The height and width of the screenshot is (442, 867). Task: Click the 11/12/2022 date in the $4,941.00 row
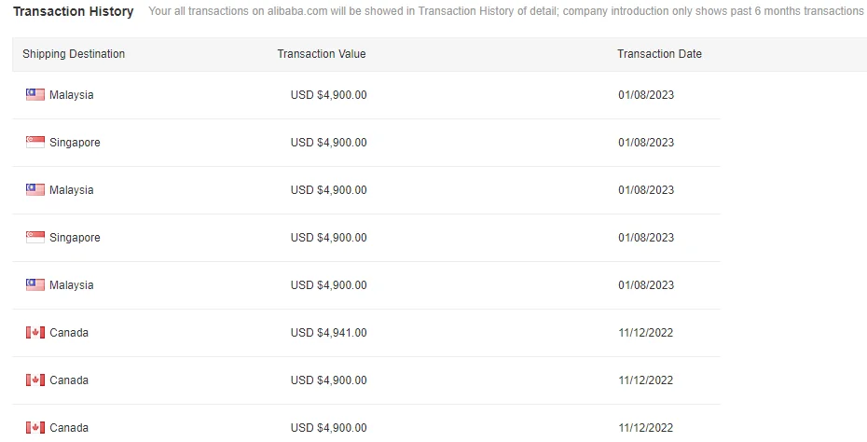pyautogui.click(x=645, y=333)
